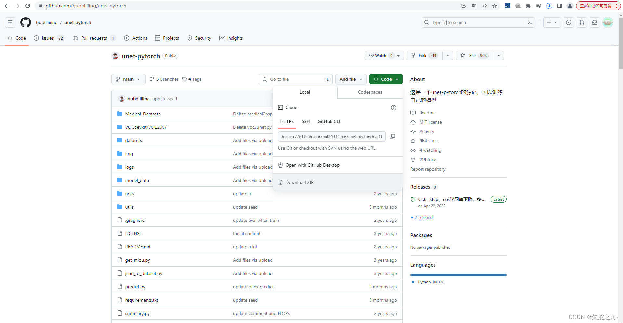Screen dimensions: 623x323
Task: Click the Python language bar
Action: 458,275
